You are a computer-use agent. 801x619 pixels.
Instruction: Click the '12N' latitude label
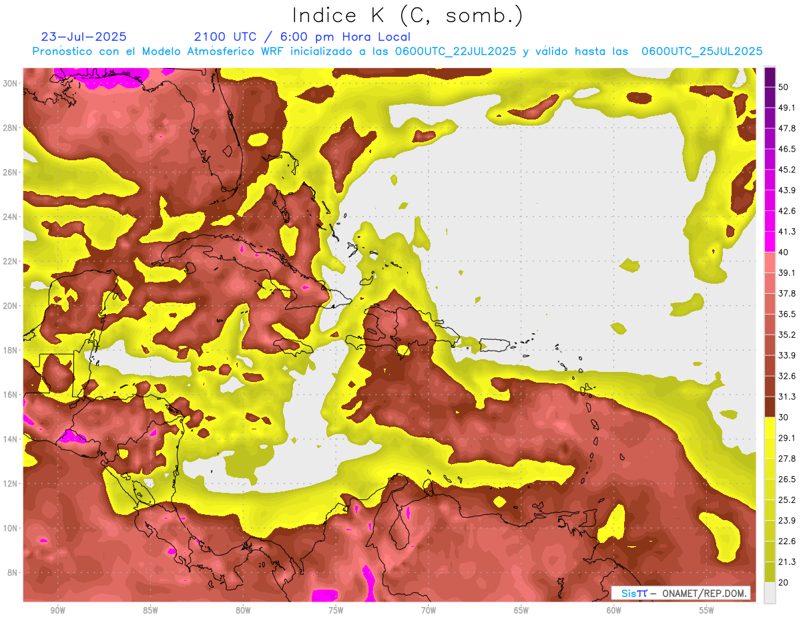click(x=9, y=483)
